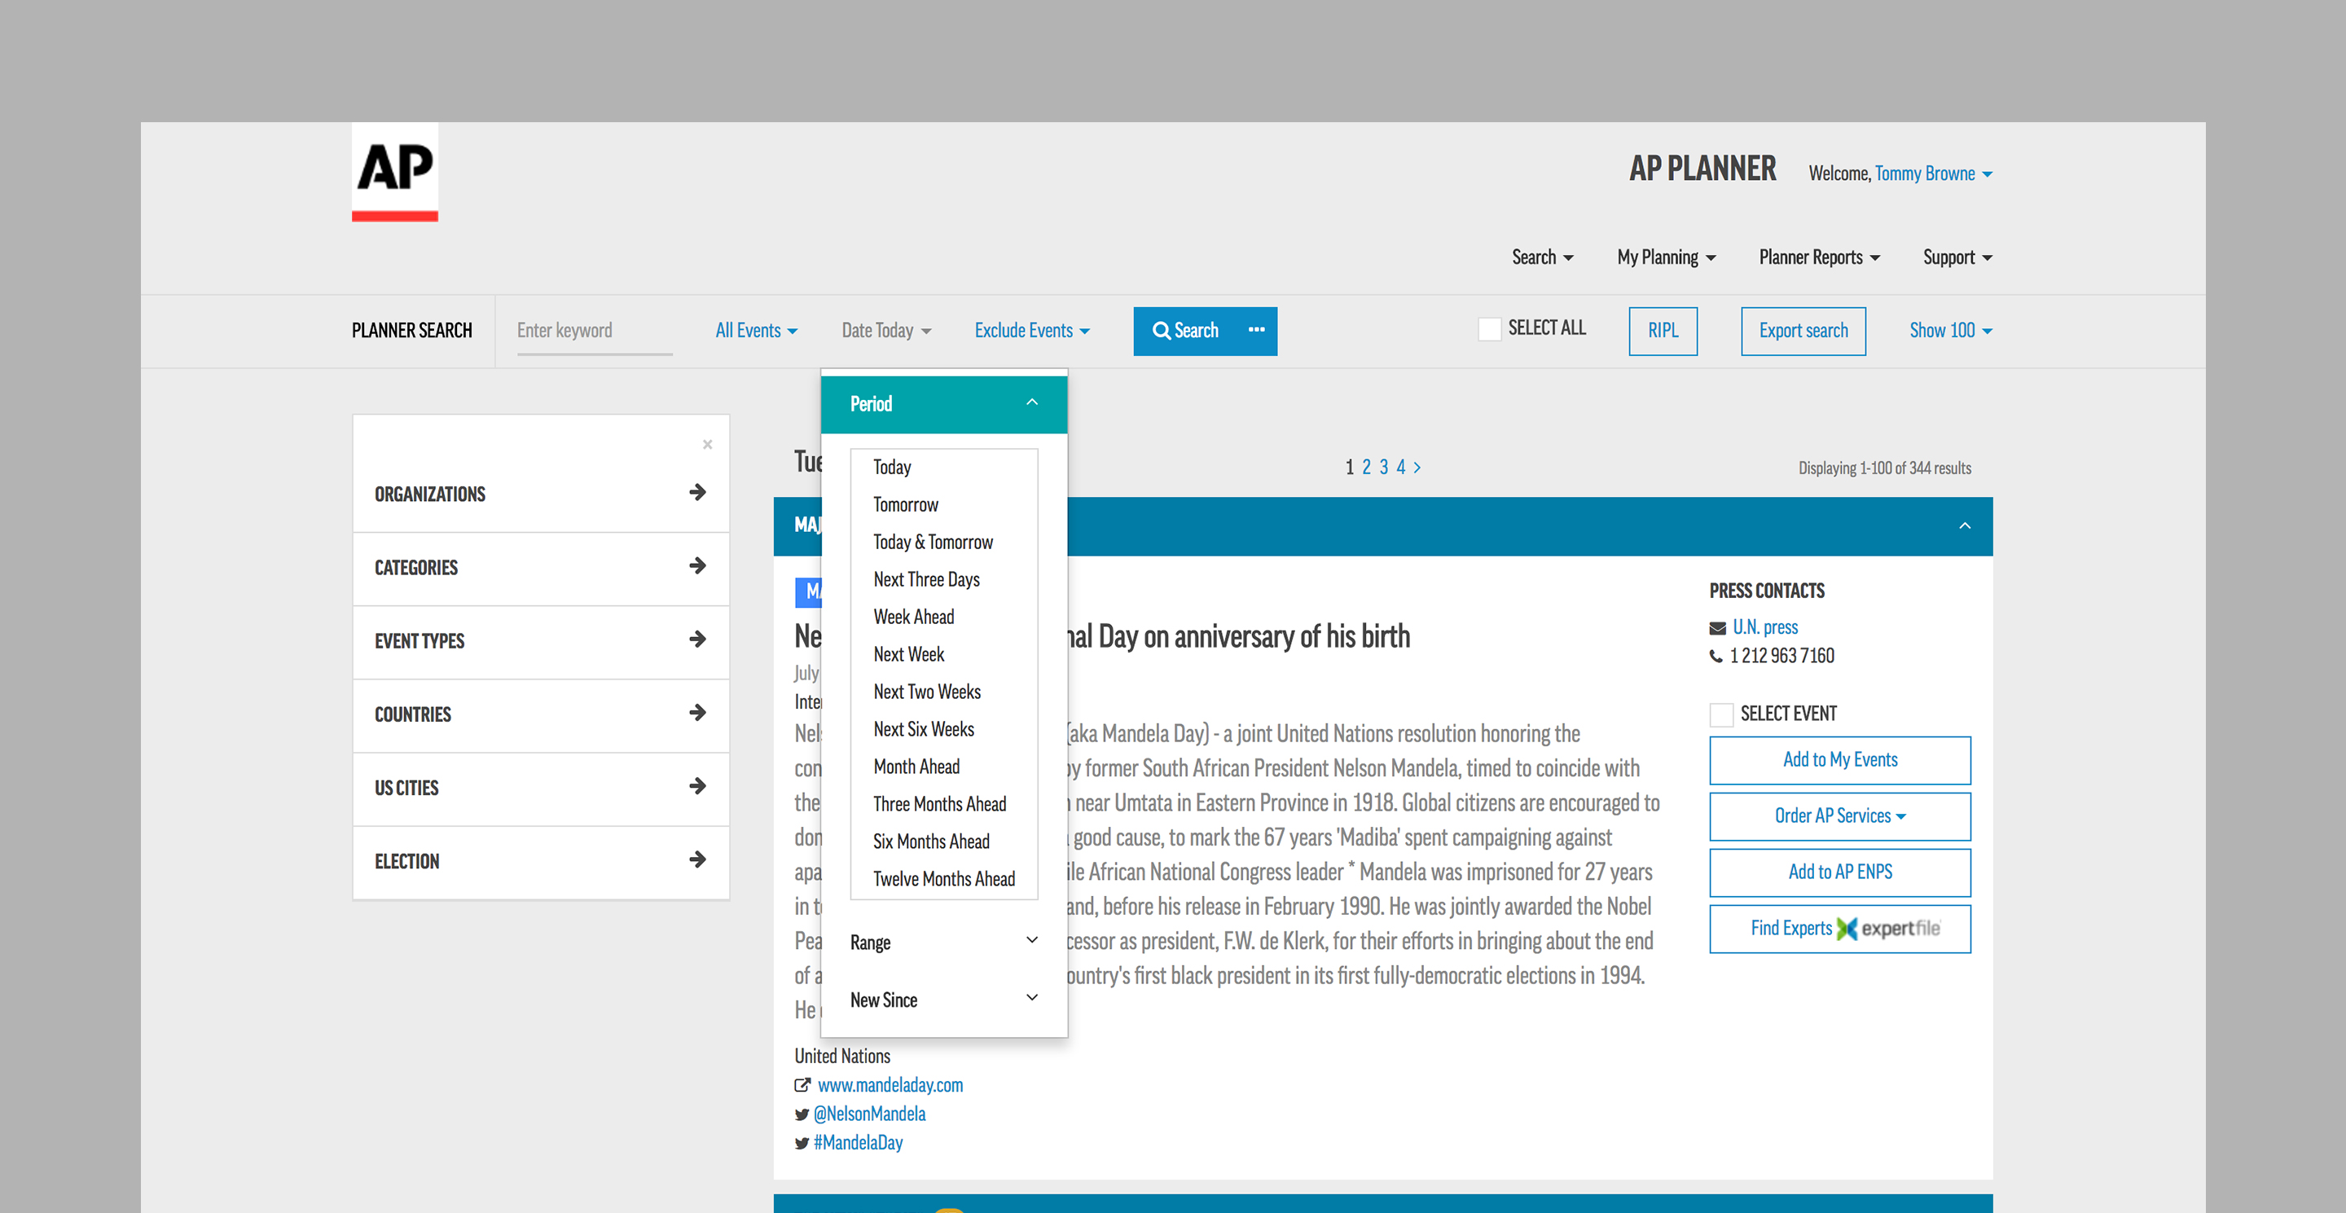The height and width of the screenshot is (1213, 2346).
Task: Choose Next Week period
Action: tap(908, 654)
